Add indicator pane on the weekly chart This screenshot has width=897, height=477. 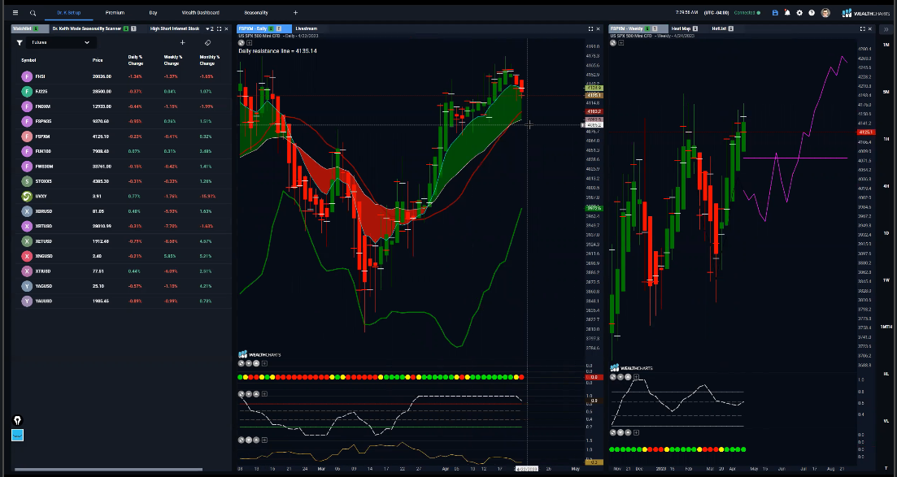[620, 43]
